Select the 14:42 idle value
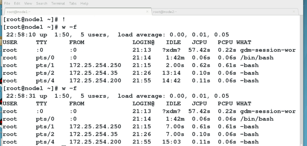 click(171, 81)
